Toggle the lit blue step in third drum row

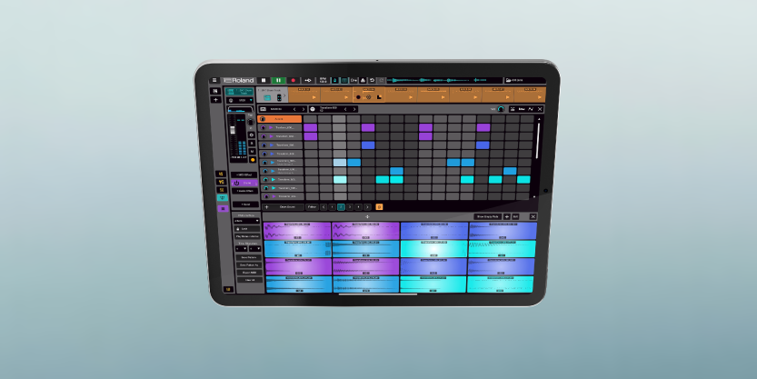point(368,145)
